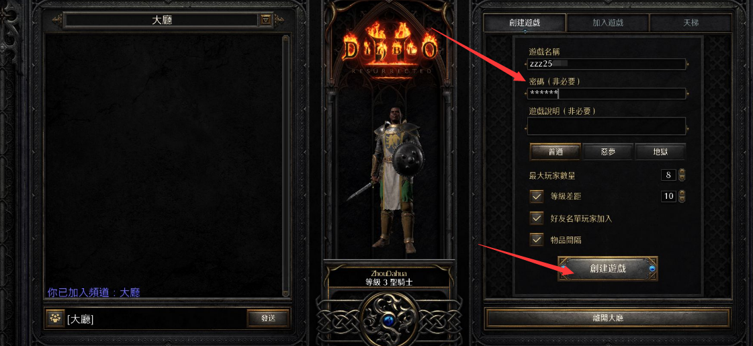The image size is (753, 346).
Task: Send chat message with 發送 button
Action: tap(269, 318)
